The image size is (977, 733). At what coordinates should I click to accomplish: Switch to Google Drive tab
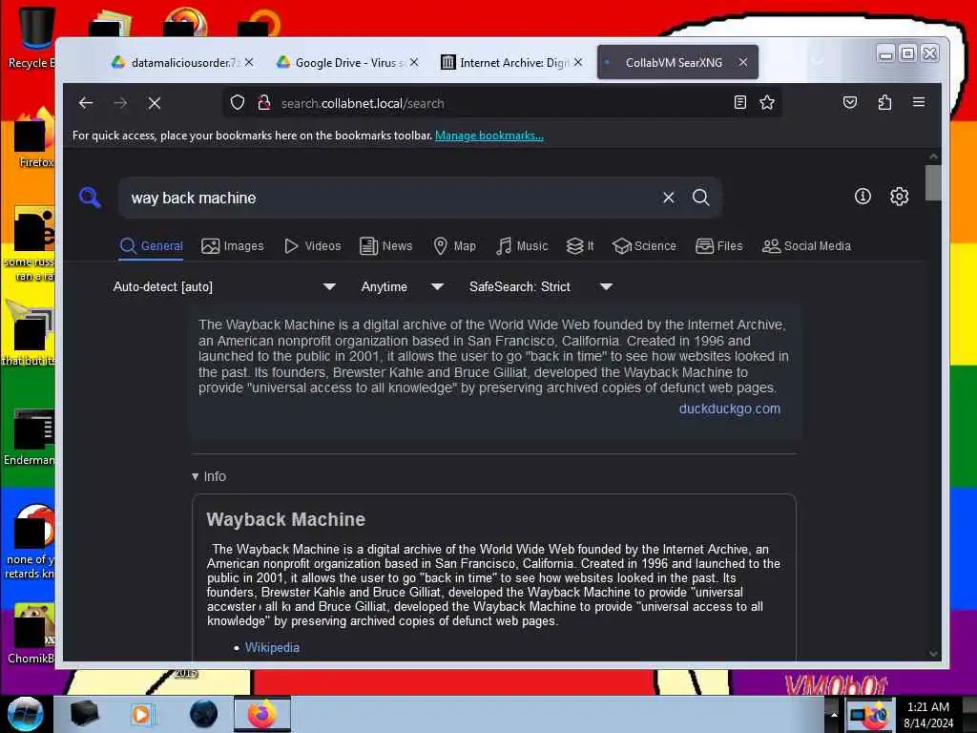click(x=345, y=62)
